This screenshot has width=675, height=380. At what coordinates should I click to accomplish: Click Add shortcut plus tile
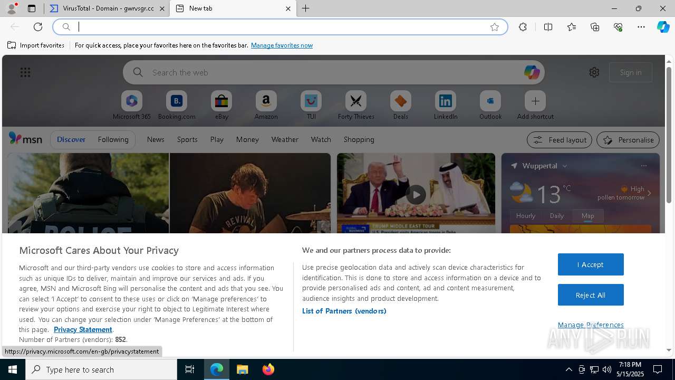click(x=535, y=106)
